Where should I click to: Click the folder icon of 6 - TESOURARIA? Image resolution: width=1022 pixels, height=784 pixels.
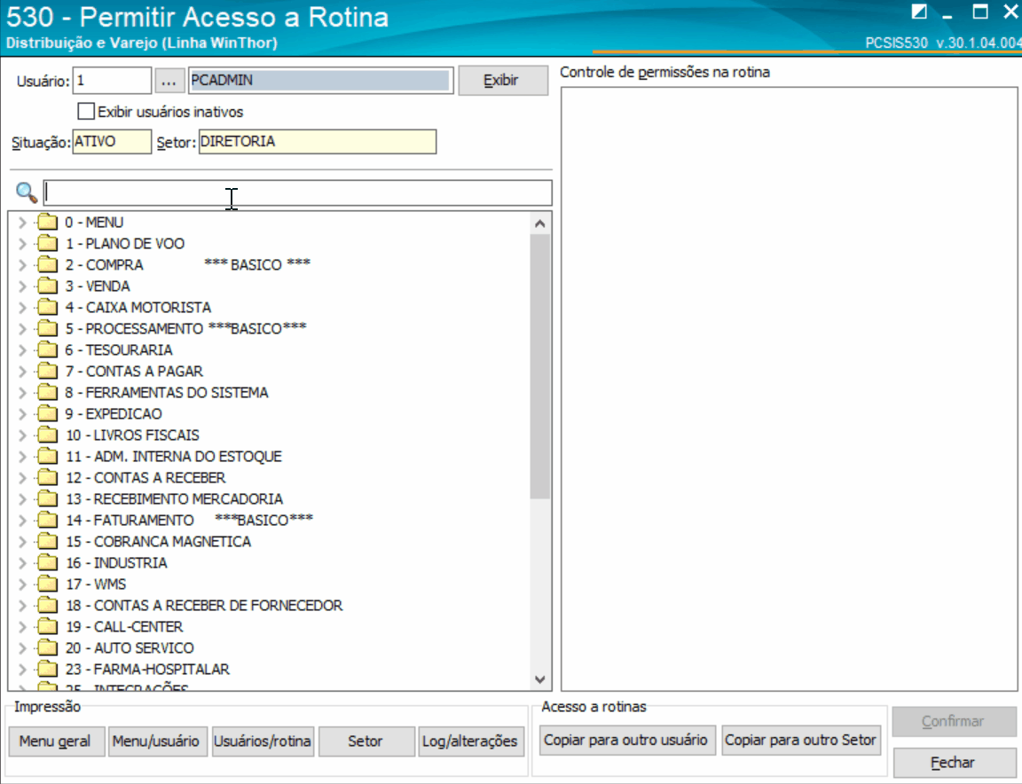coord(47,350)
